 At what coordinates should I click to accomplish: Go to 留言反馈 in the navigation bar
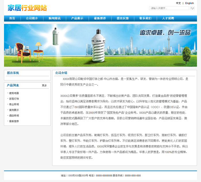click(123, 18)
